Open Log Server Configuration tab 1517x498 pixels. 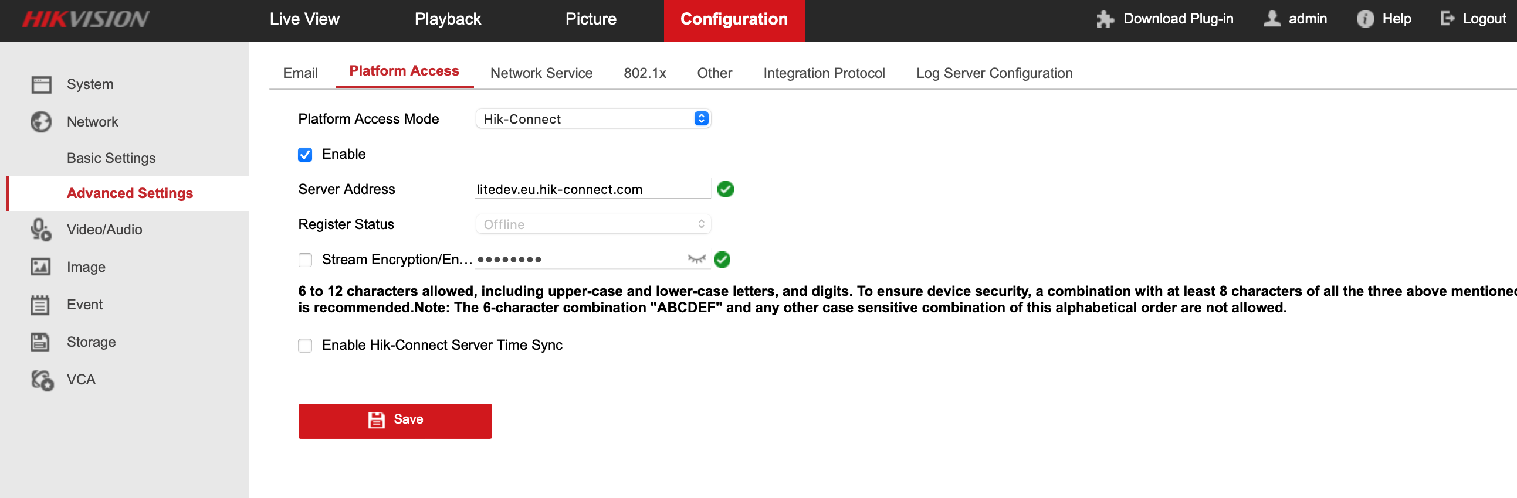click(x=994, y=73)
